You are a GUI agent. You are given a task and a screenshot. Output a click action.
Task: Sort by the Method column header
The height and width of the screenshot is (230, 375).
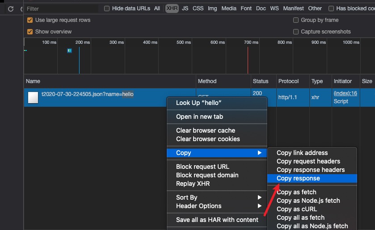pyautogui.click(x=223, y=81)
